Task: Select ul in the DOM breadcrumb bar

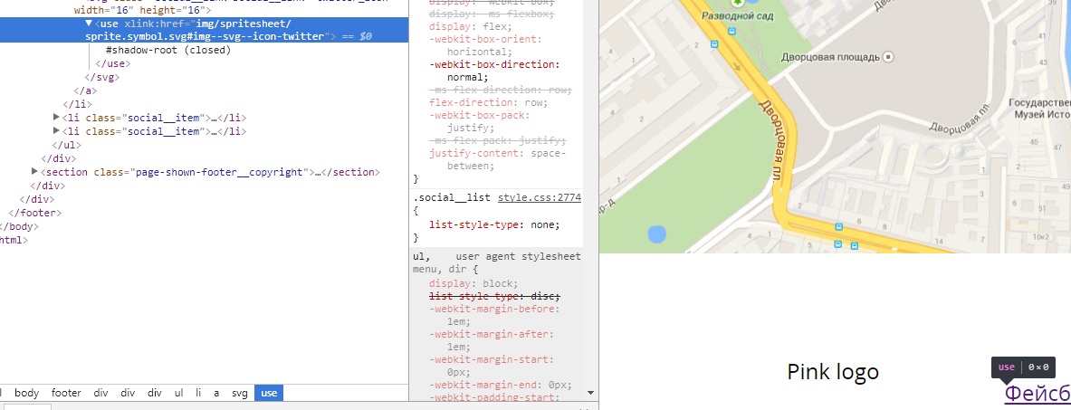Action: click(x=179, y=393)
